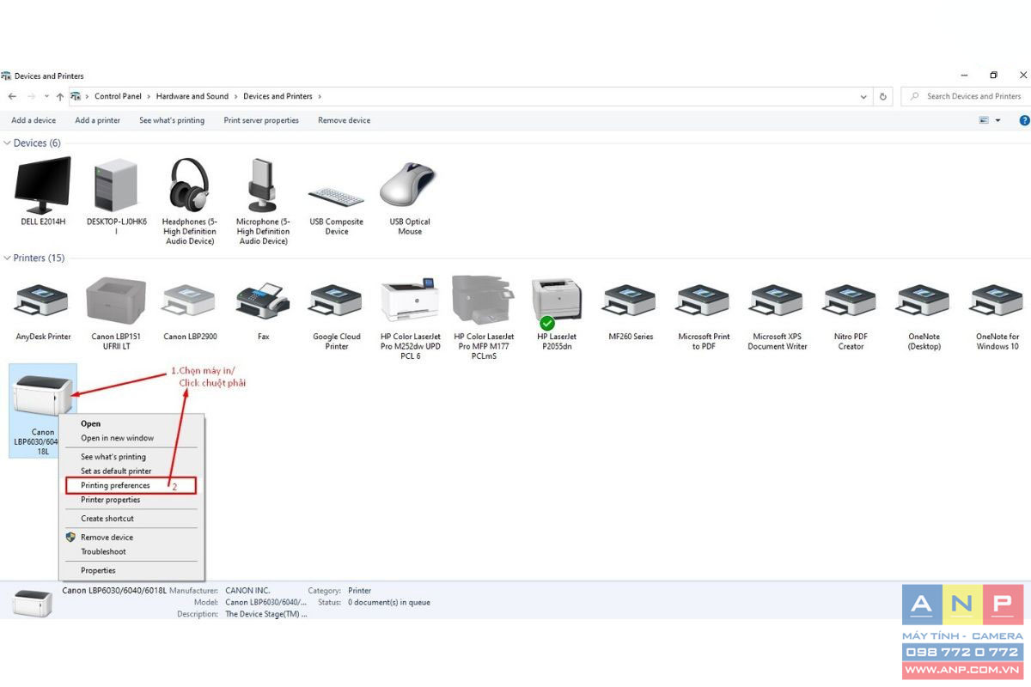1031x687 pixels.
Task: Click 'The Device Stage(TM)' description text
Action: [266, 614]
